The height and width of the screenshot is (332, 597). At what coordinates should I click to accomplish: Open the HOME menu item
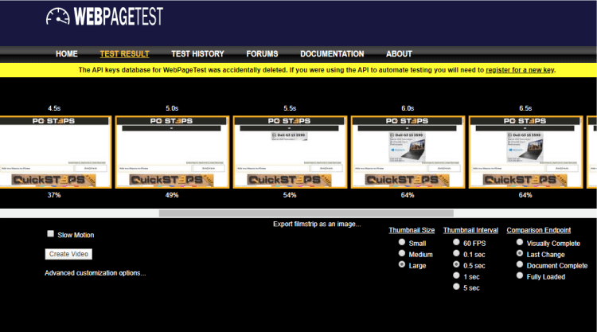click(x=67, y=54)
